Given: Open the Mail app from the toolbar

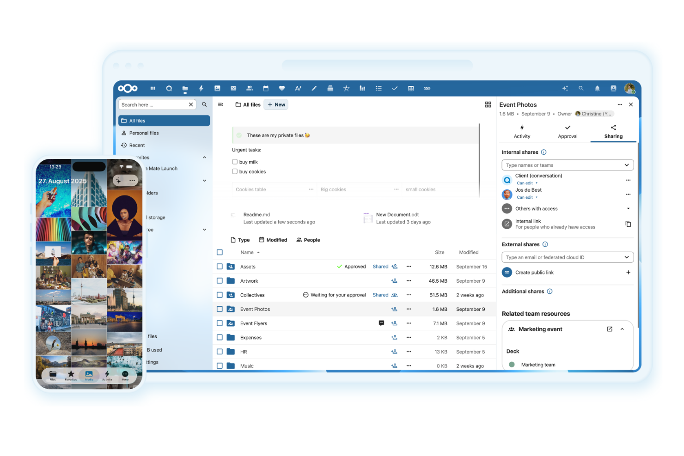Looking at the screenshot, I should [x=233, y=88].
